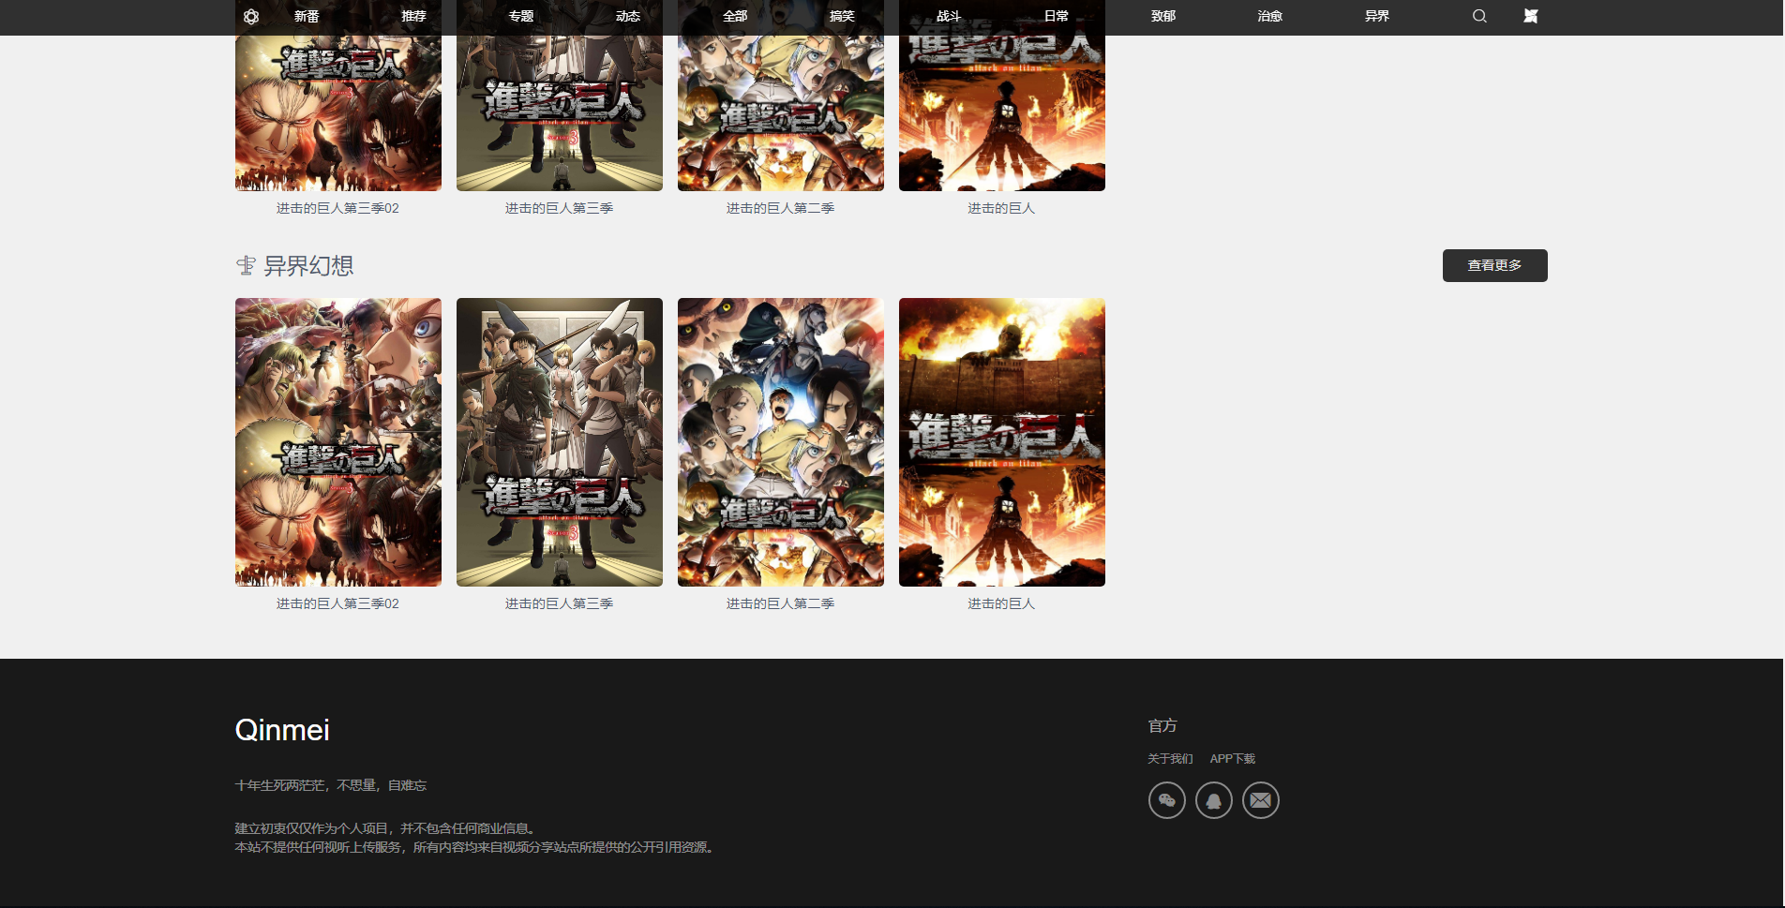Click title 进击的巨人 above 异界幻想 heading
The image size is (1785, 908).
[x=1002, y=208]
